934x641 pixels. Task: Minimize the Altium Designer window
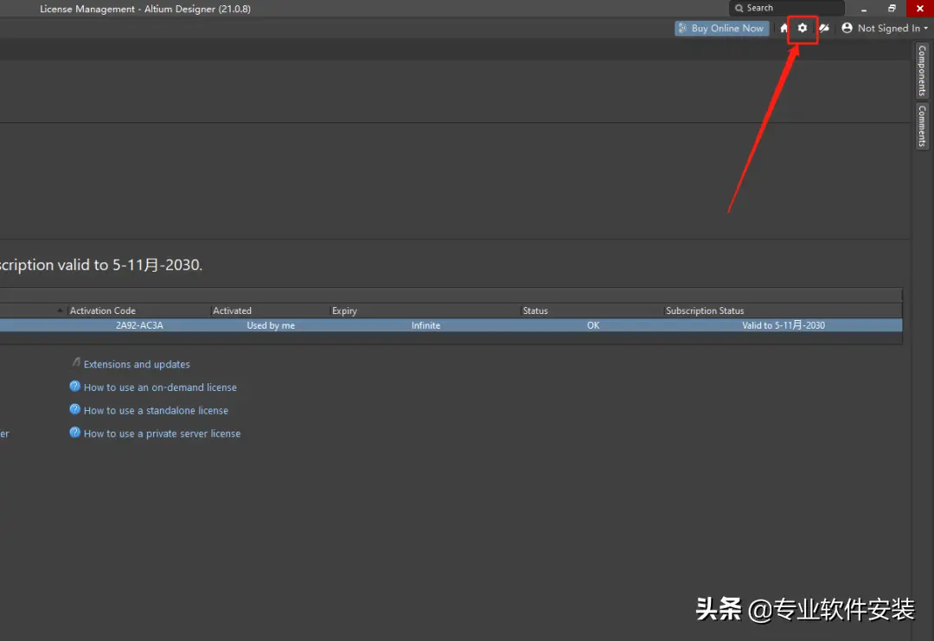click(x=864, y=9)
